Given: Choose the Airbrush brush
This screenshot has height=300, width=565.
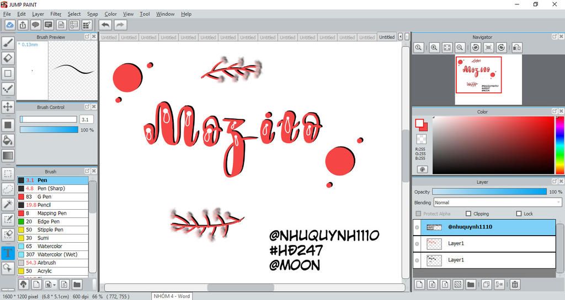Looking at the screenshot, I should click(x=52, y=263).
